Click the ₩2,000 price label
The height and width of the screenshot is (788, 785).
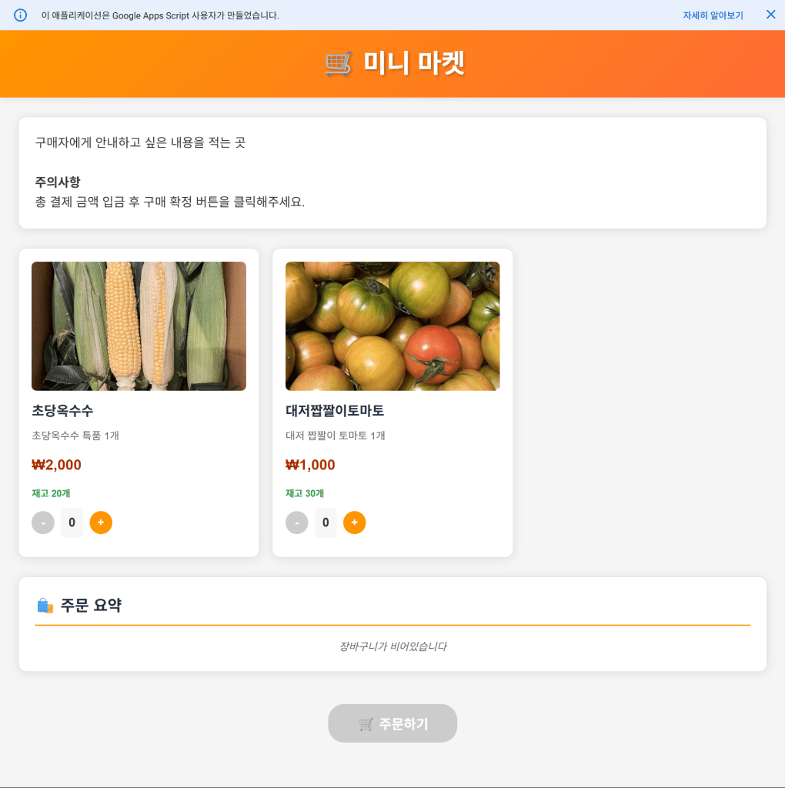pyautogui.click(x=56, y=465)
